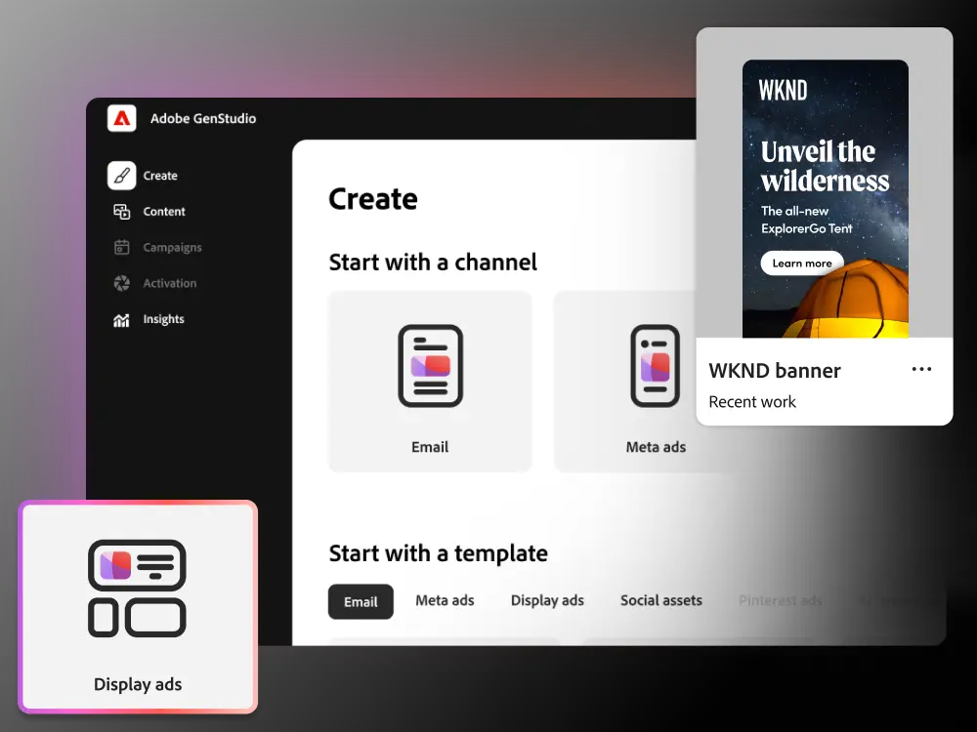The width and height of the screenshot is (977, 732).
Task: Open the Insights chart icon
Action: (x=121, y=320)
